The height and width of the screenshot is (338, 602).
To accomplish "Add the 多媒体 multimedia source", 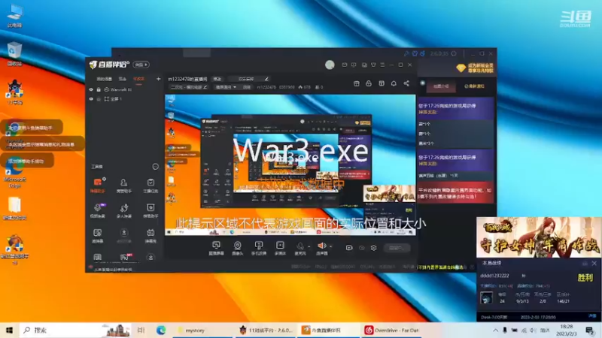I will point(280,248).
